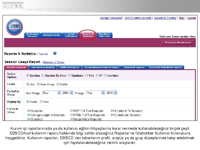Switch to Graphical Reports tab

click(x=134, y=67)
